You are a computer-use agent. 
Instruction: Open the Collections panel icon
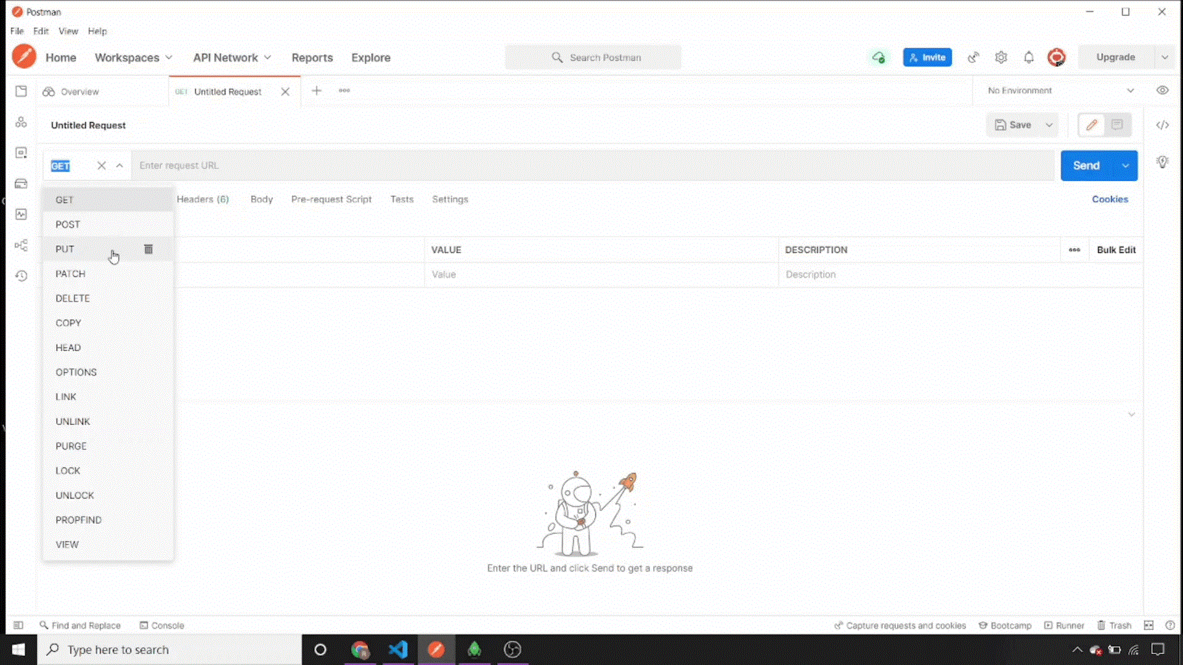pyautogui.click(x=22, y=92)
